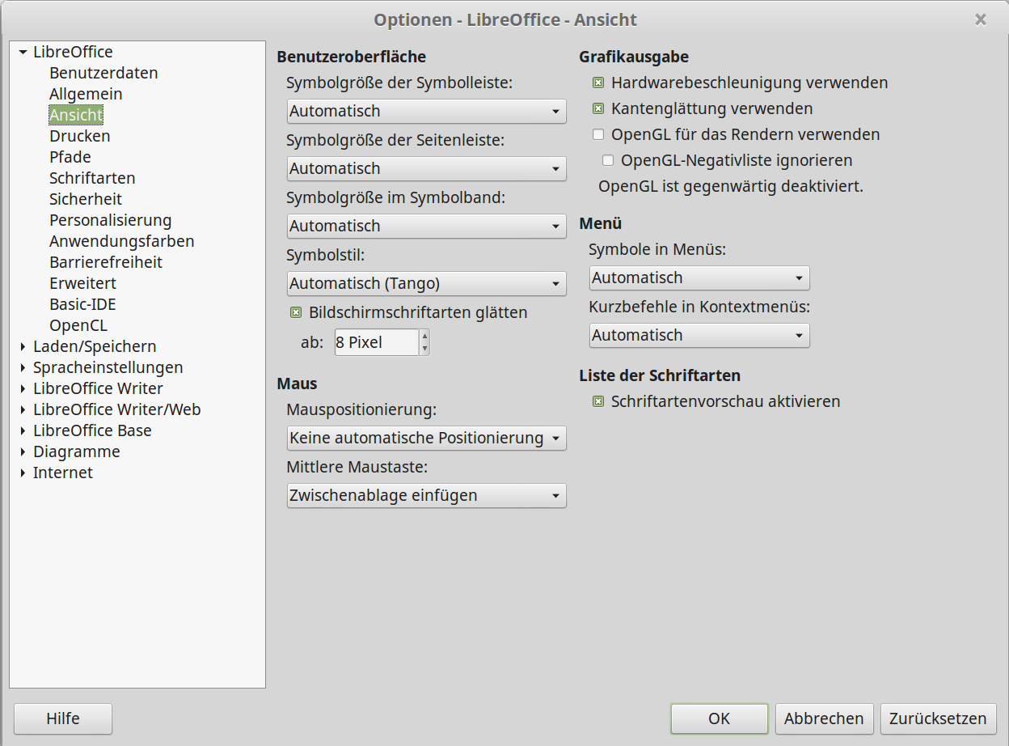This screenshot has height=746, width=1009.
Task: Open the Mauspositionierung dropdown
Action: pos(426,438)
